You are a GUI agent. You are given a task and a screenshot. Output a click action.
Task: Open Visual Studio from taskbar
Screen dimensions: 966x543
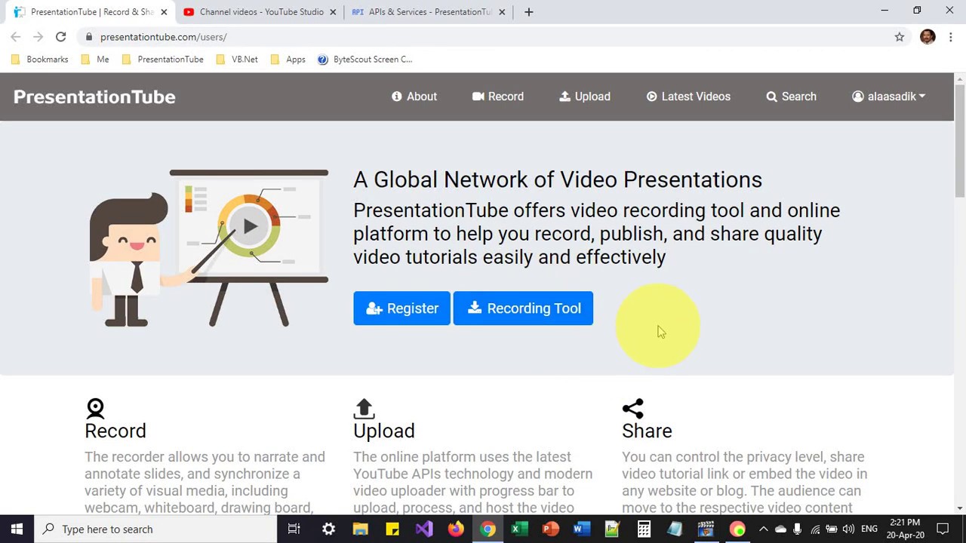pos(424,529)
